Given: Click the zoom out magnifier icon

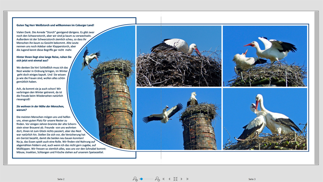Looking at the screenshot, I should [x=135, y=179].
